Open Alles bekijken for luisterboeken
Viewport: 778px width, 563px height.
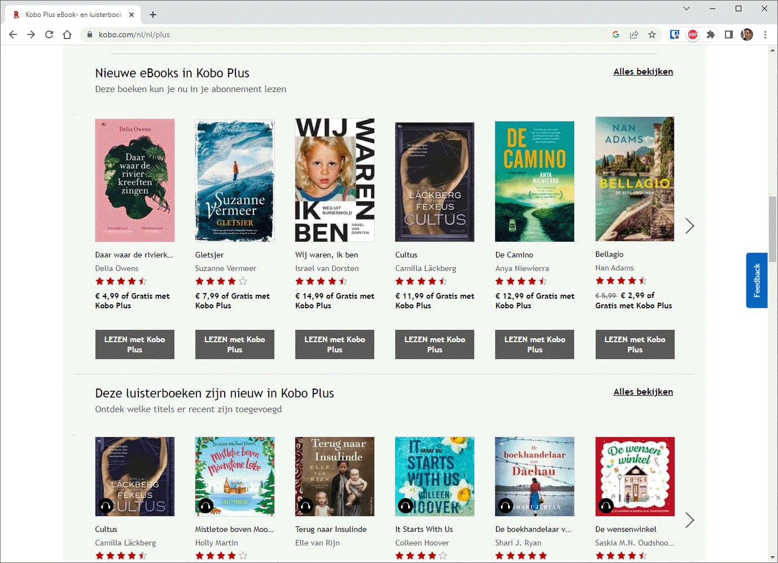tap(643, 392)
